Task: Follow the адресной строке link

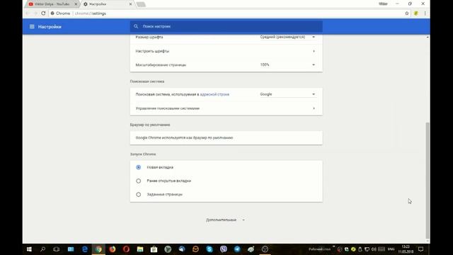Action: tap(214, 94)
